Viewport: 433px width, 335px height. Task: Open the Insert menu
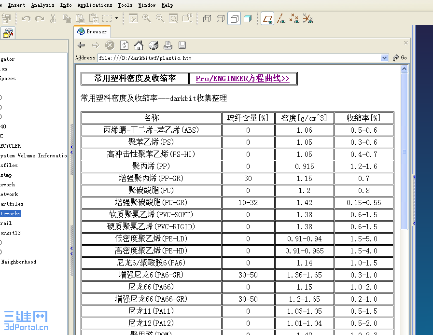pyautogui.click(x=16, y=5)
